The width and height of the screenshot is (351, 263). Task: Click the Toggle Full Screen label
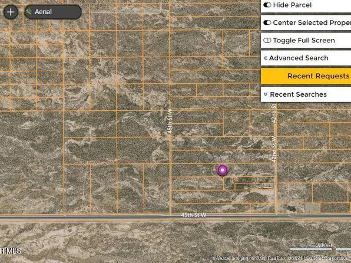point(304,40)
